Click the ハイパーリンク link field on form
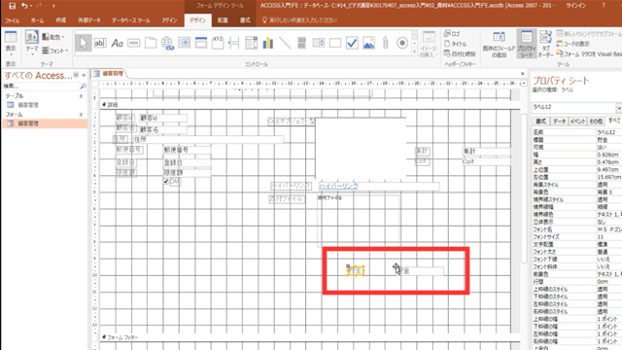Viewport: 622px width, 350px height. point(379,186)
